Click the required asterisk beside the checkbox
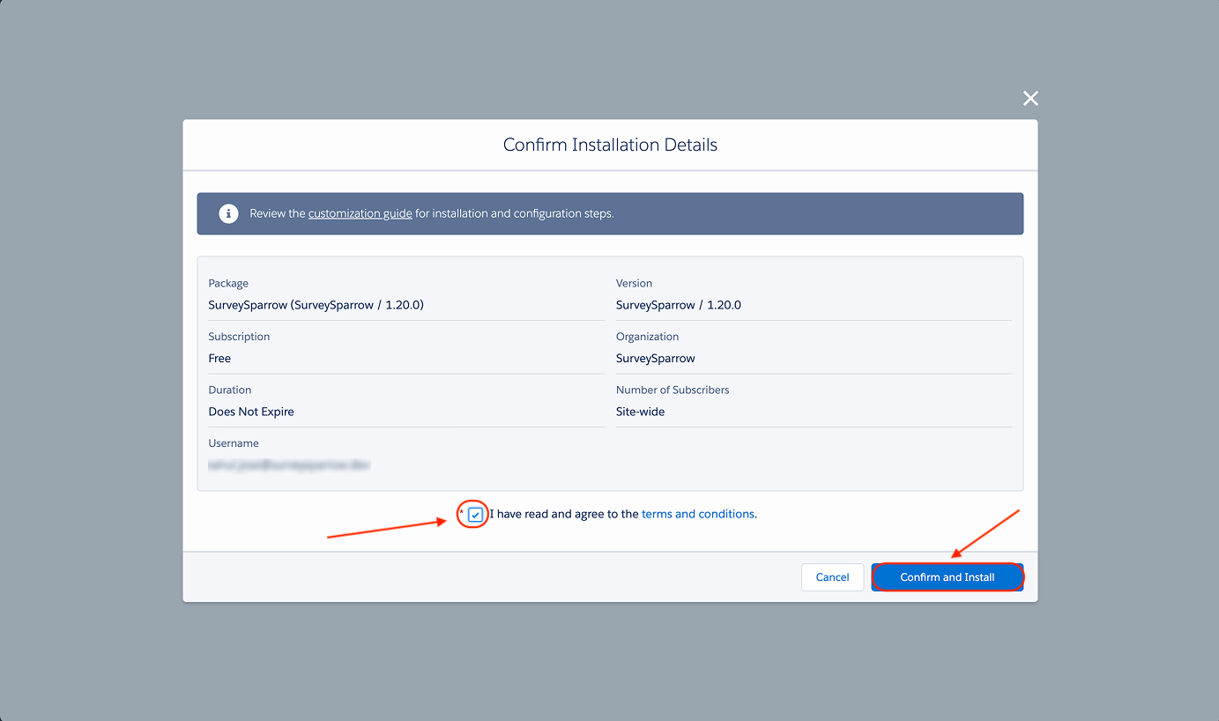Viewport: 1219px width, 721px height. tap(460, 512)
